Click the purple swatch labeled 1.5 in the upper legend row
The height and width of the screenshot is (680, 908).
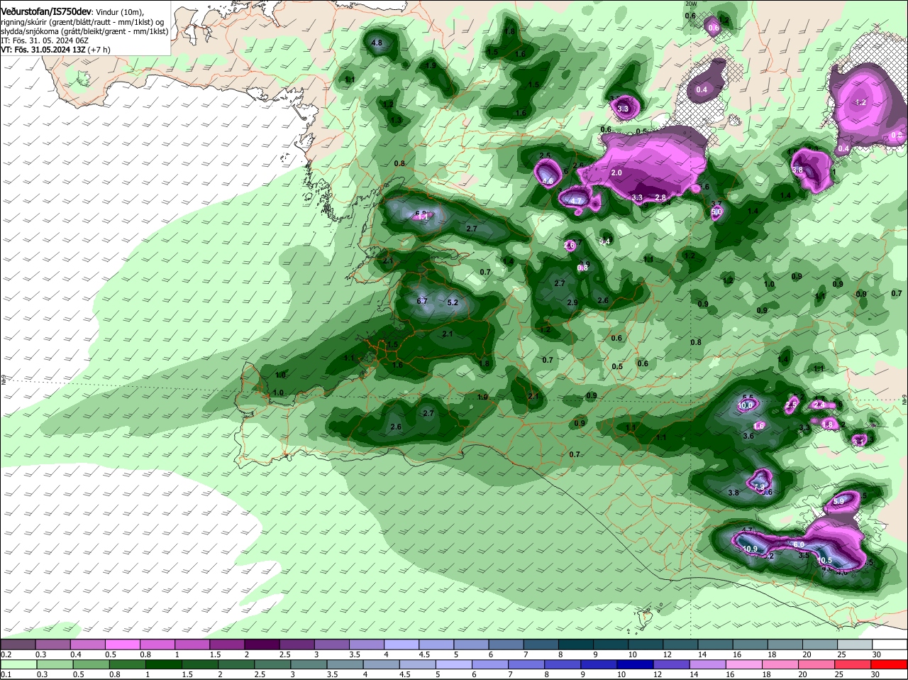pos(227,644)
